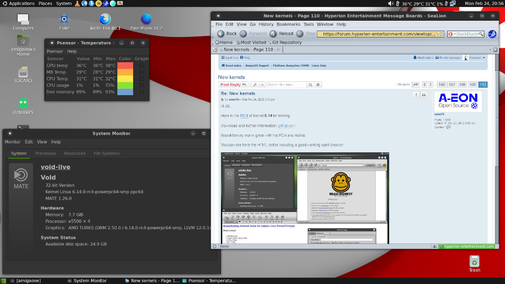505x284 pixels.
Task: Click the A-EON Open Source avatar image
Action: [458, 102]
